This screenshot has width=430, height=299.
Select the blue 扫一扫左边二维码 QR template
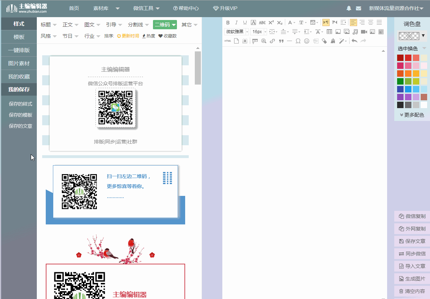pyautogui.click(x=115, y=194)
